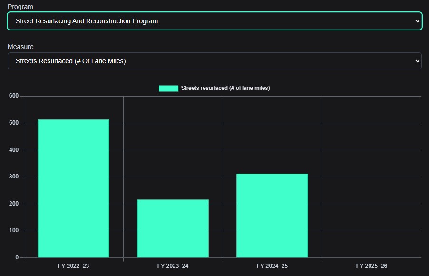
Task: Click the 'FY 2022–23' x-axis label
Action: (x=73, y=266)
